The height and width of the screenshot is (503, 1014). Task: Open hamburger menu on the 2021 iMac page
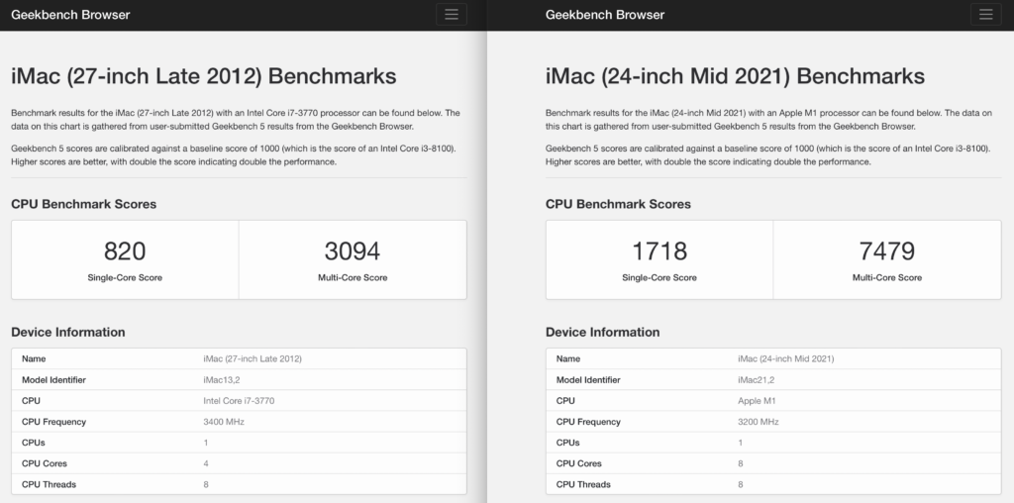[985, 15]
